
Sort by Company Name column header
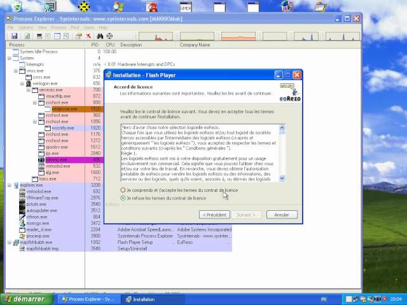[195, 44]
